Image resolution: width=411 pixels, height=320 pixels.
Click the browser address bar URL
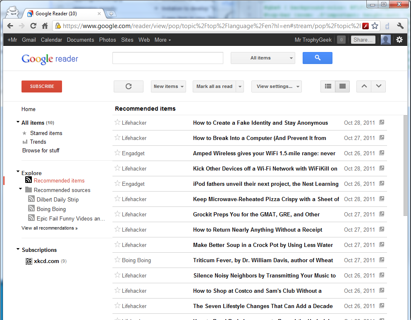coord(211,26)
